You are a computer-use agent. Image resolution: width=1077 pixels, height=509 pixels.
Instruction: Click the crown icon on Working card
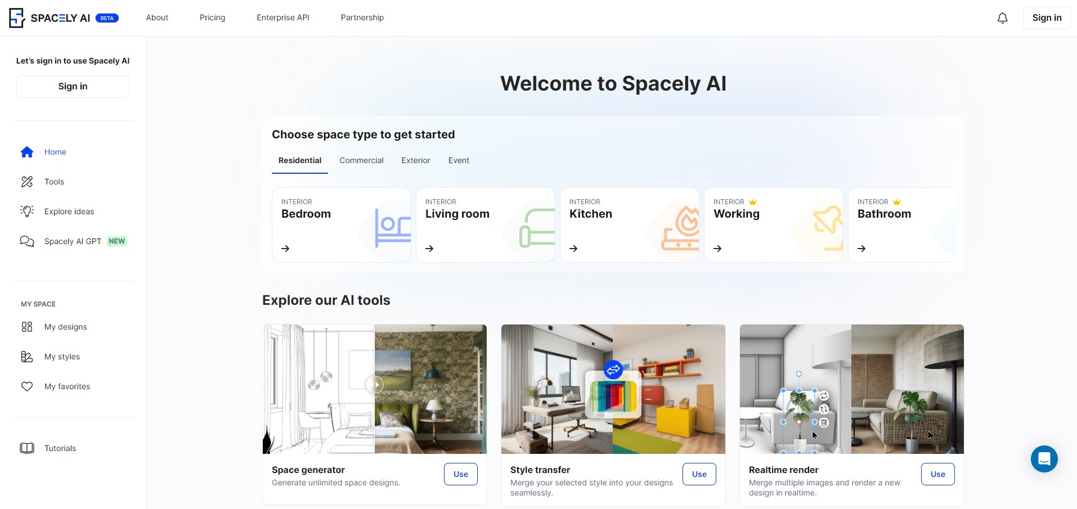(x=752, y=202)
